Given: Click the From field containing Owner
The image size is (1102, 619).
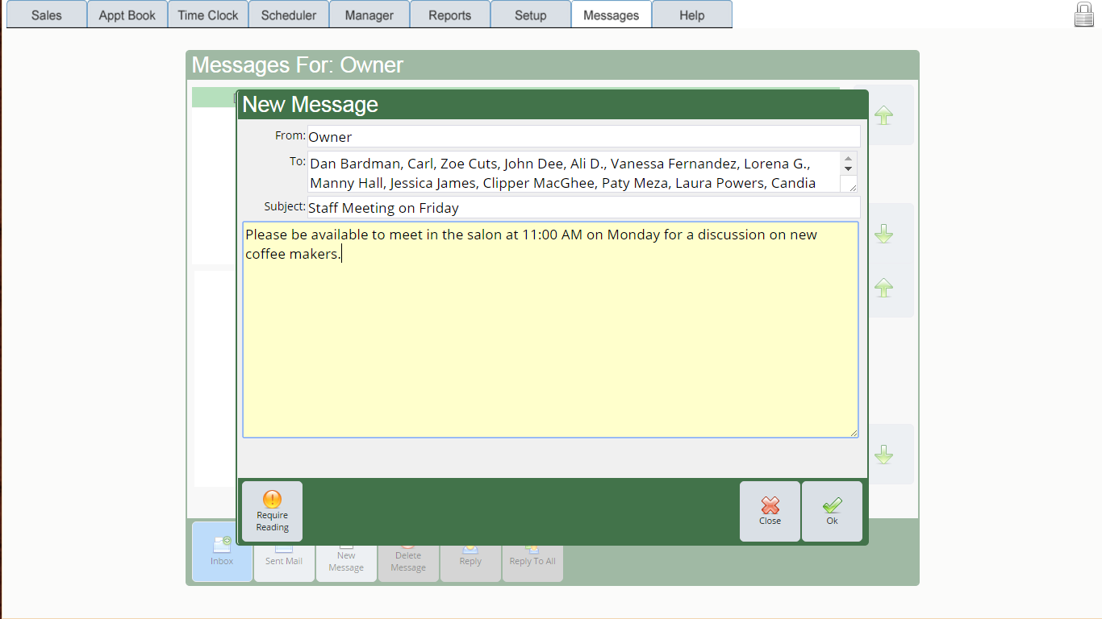Looking at the screenshot, I should pyautogui.click(x=583, y=136).
